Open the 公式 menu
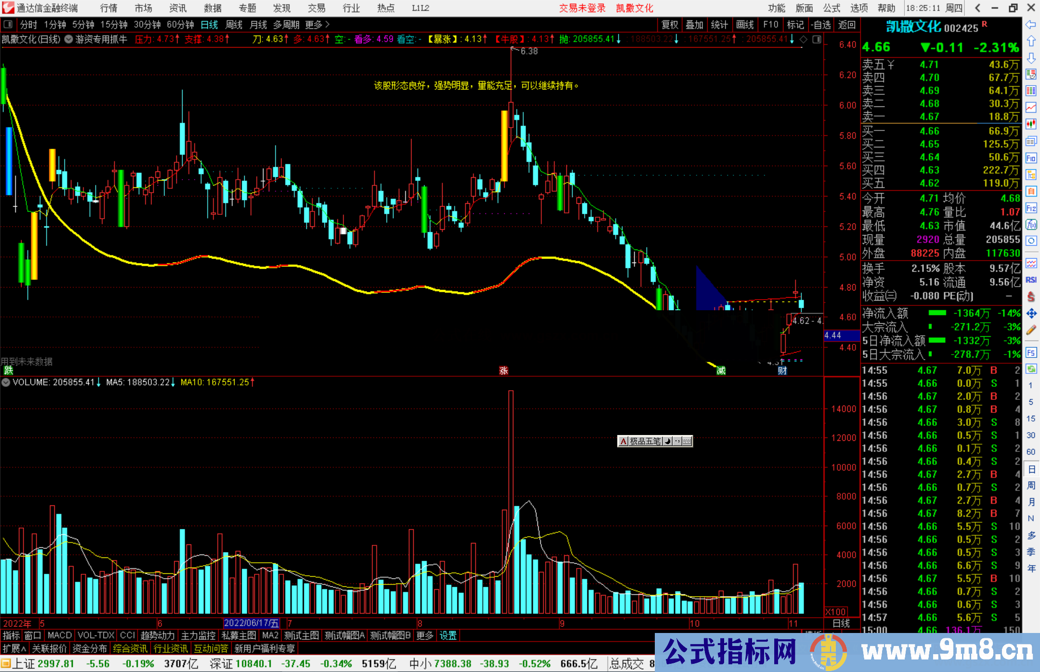Viewport: 1040px width, 672px height. pyautogui.click(x=831, y=8)
